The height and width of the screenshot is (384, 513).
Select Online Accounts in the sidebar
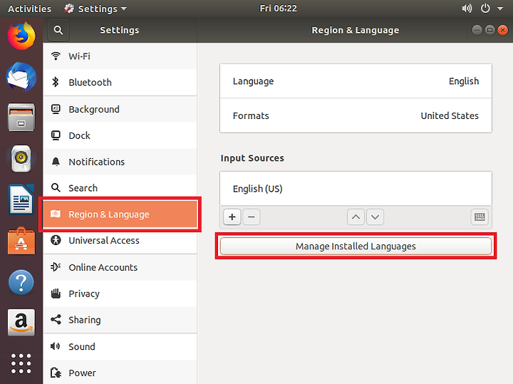120,268
